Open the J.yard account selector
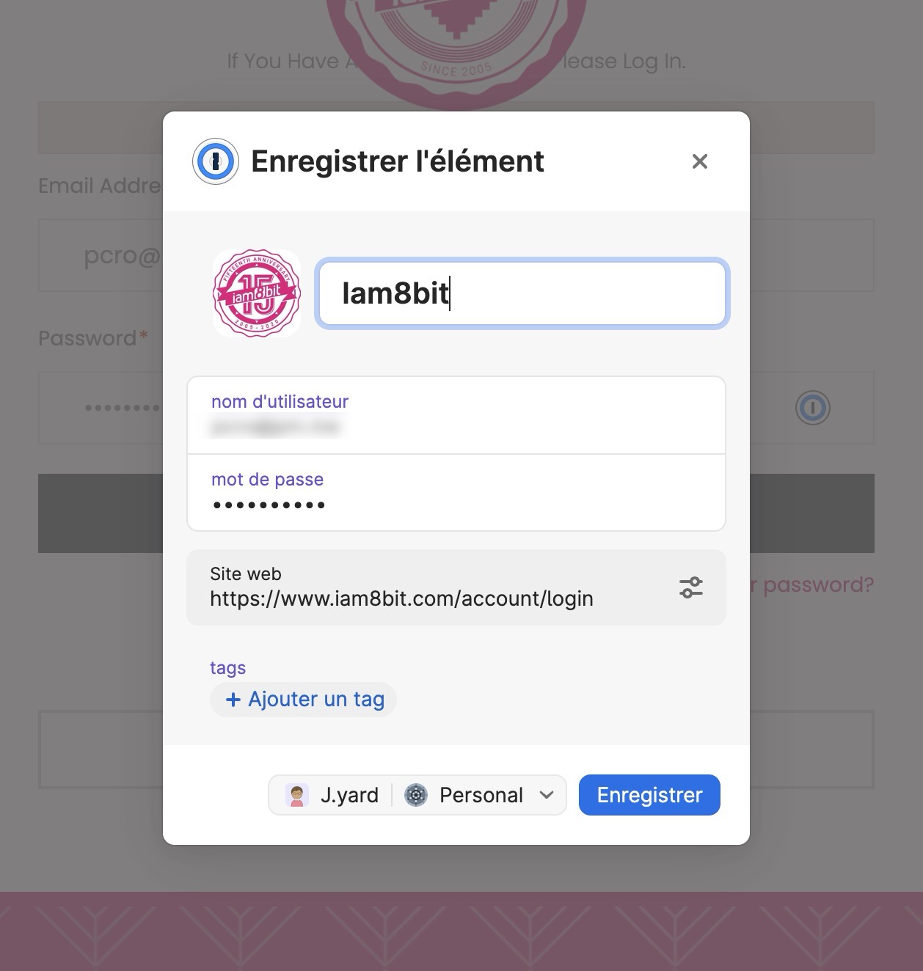923x971 pixels. [x=332, y=795]
